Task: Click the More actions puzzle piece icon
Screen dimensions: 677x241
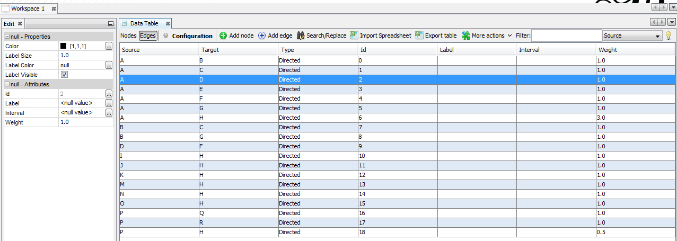Action: click(x=465, y=35)
